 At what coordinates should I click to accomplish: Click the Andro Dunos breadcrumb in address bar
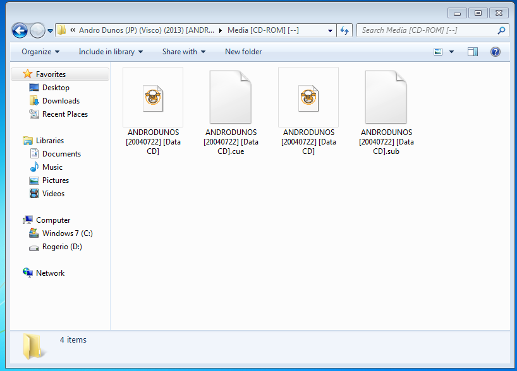[x=146, y=30]
